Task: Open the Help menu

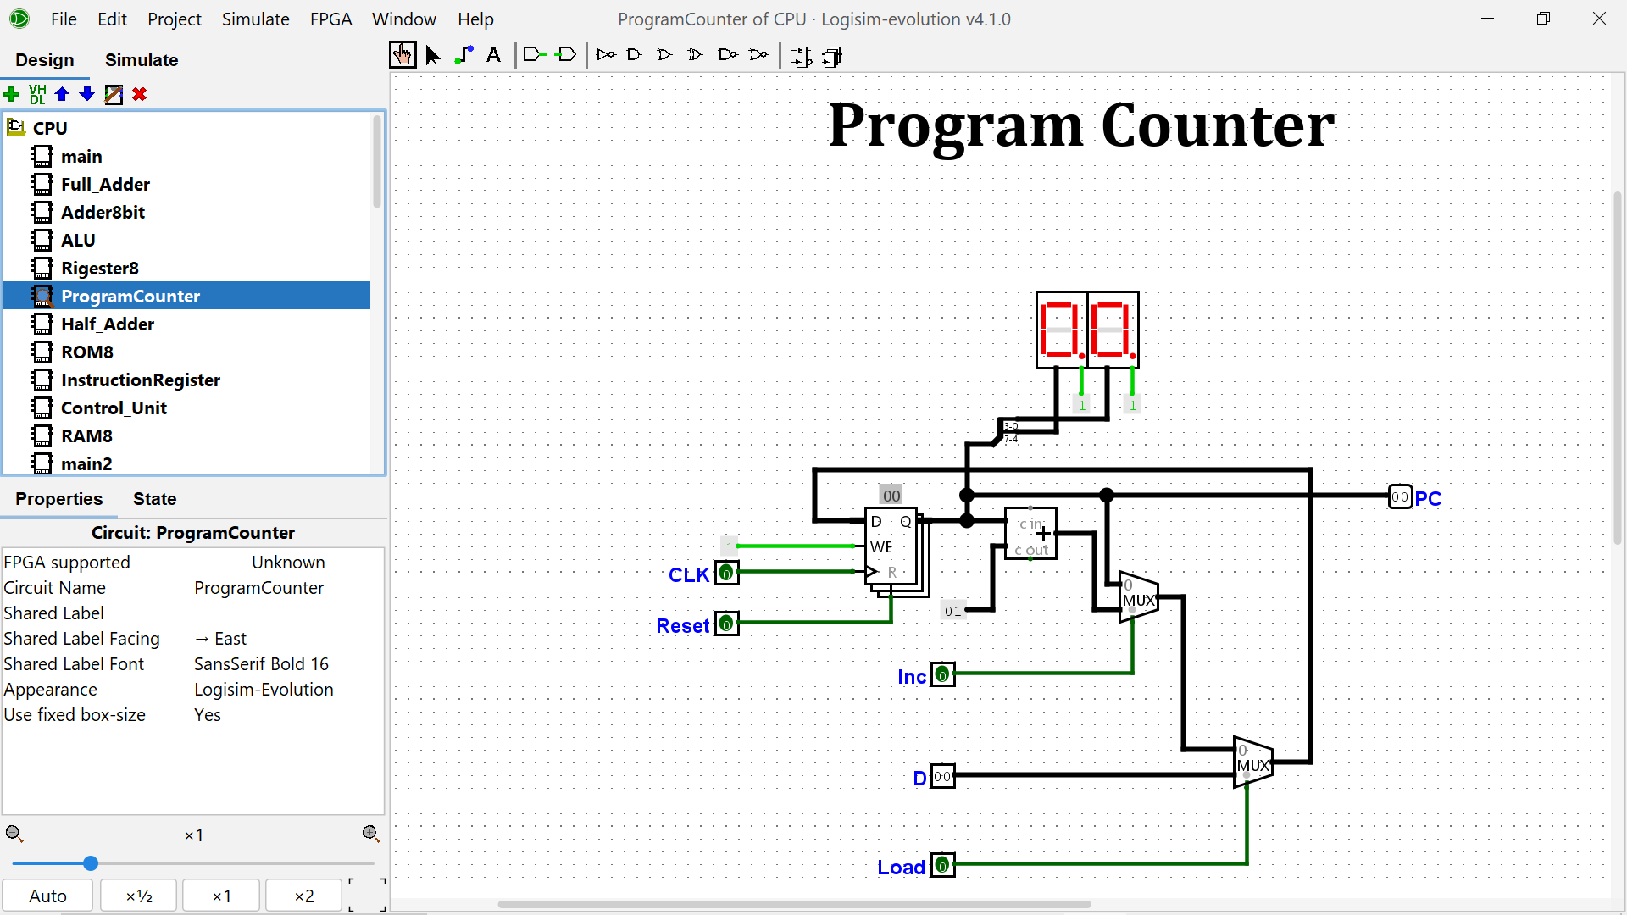Action: (x=475, y=19)
